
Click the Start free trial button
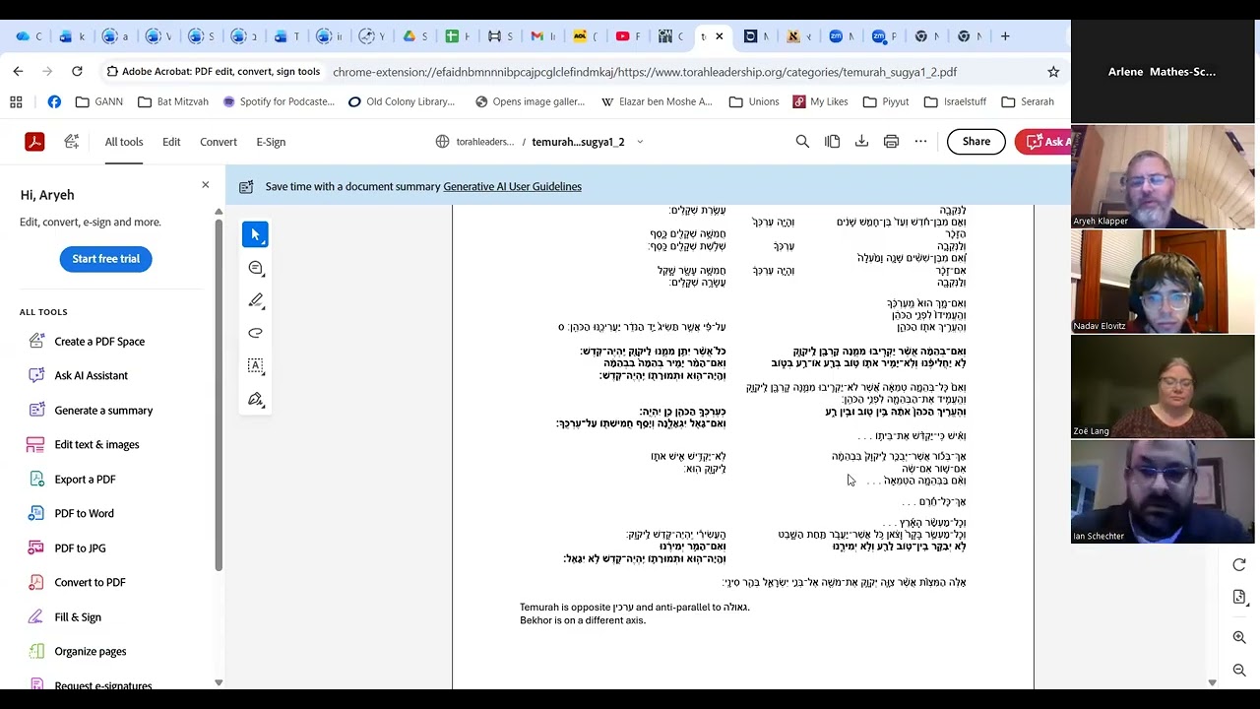(x=105, y=259)
